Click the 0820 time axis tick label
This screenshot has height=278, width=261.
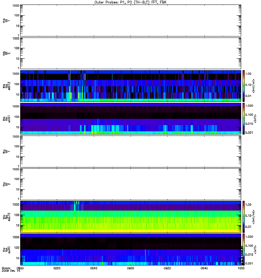(x=57, y=268)
